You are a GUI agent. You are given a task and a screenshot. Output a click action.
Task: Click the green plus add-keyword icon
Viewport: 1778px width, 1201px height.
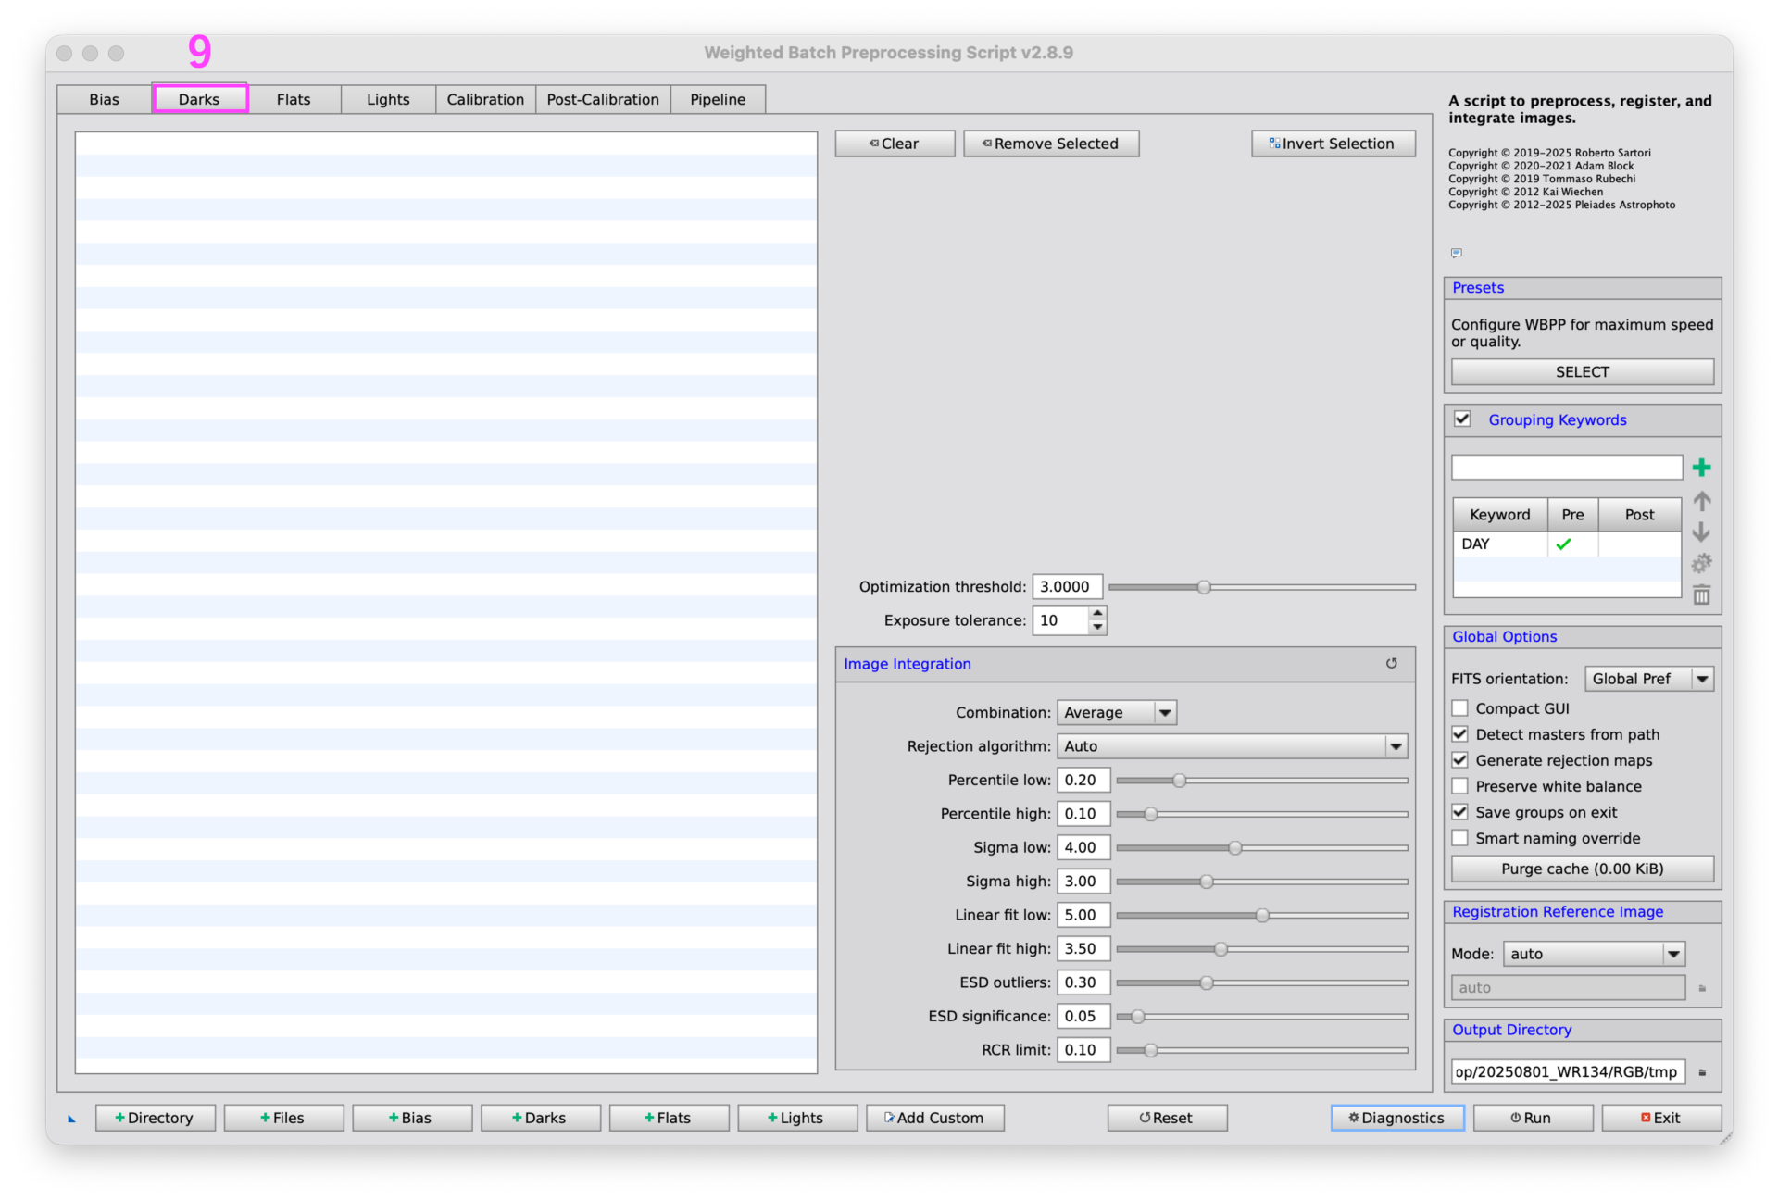click(1701, 468)
